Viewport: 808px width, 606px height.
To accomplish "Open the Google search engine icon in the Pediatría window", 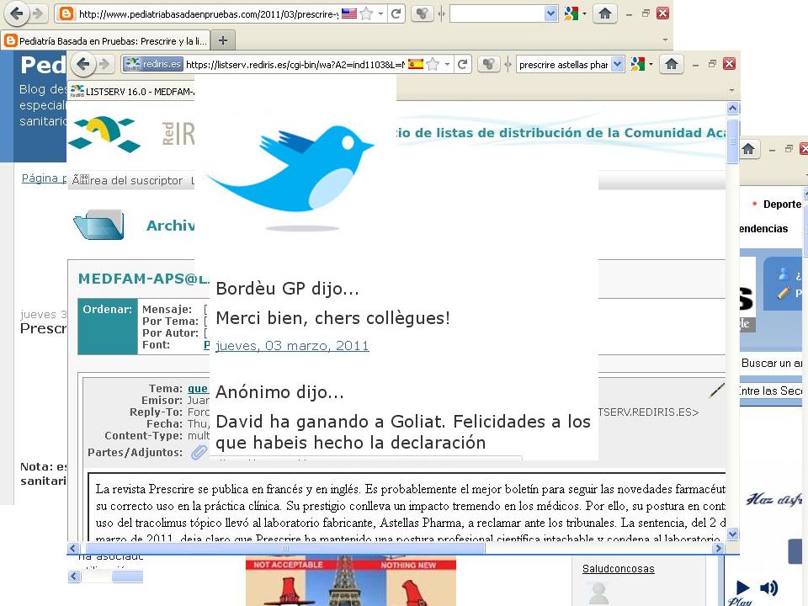I will 571,14.
